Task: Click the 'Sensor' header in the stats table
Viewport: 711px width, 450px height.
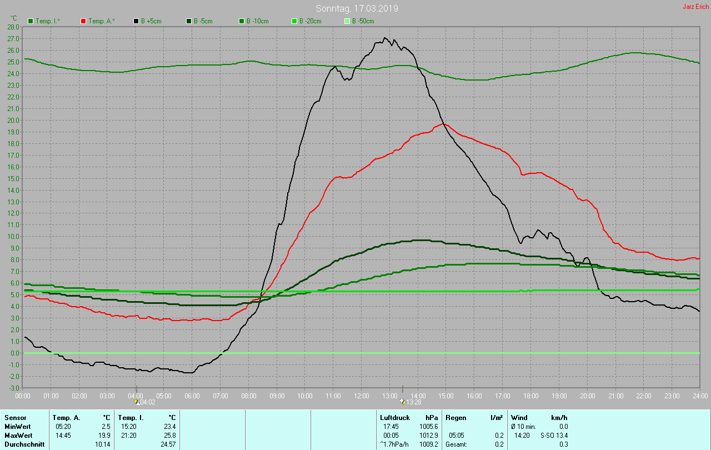Action: click(14, 417)
